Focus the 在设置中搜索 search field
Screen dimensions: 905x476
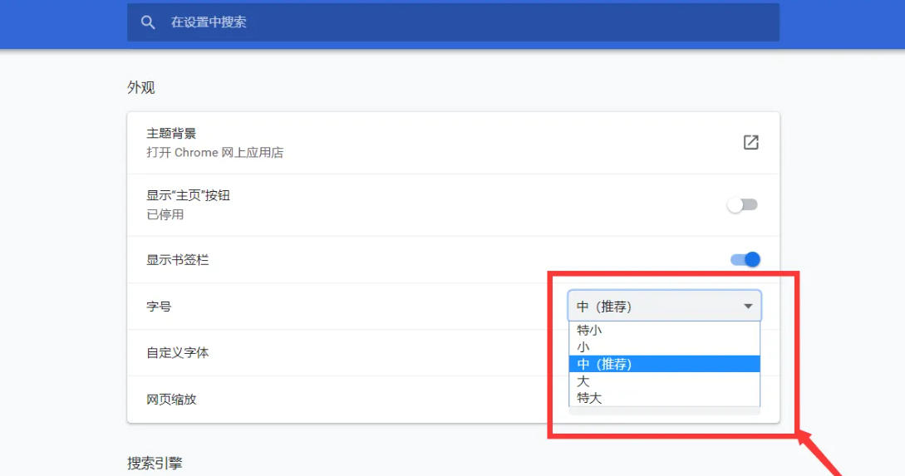tap(465, 22)
